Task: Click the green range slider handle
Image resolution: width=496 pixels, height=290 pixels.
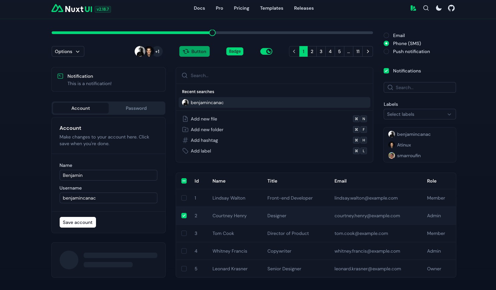Action: coord(212,33)
